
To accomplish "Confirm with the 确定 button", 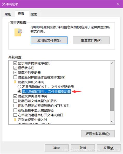I will [x=57, y=148].
